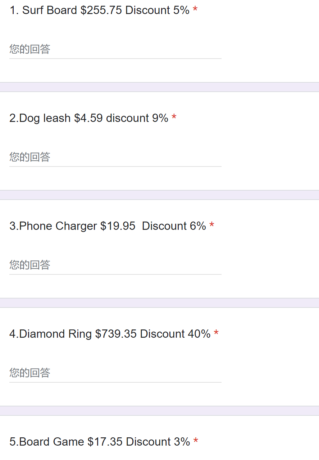The height and width of the screenshot is (460, 319).
Task: Click the red asterisk on Surf Board question
Action: click(x=195, y=10)
